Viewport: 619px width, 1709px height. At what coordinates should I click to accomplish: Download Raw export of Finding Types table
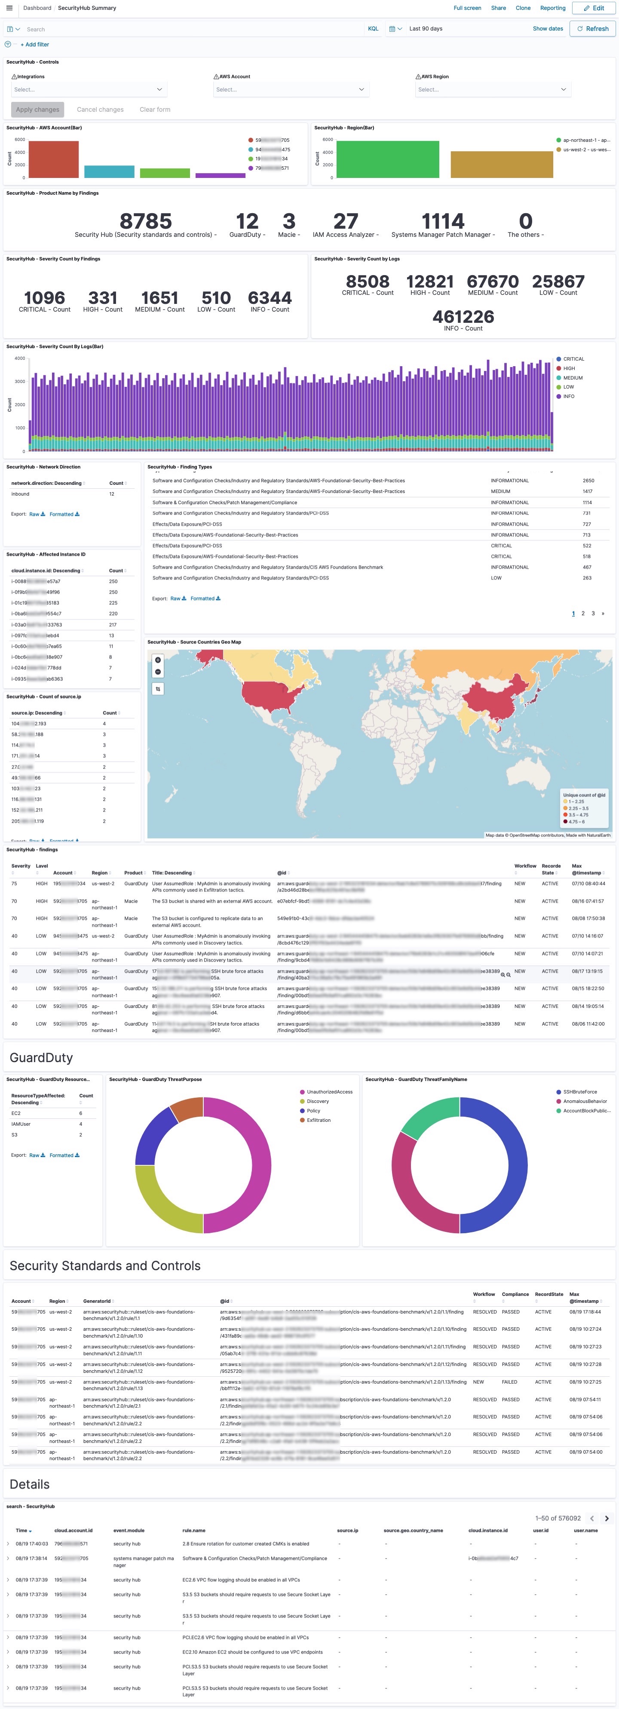178,598
